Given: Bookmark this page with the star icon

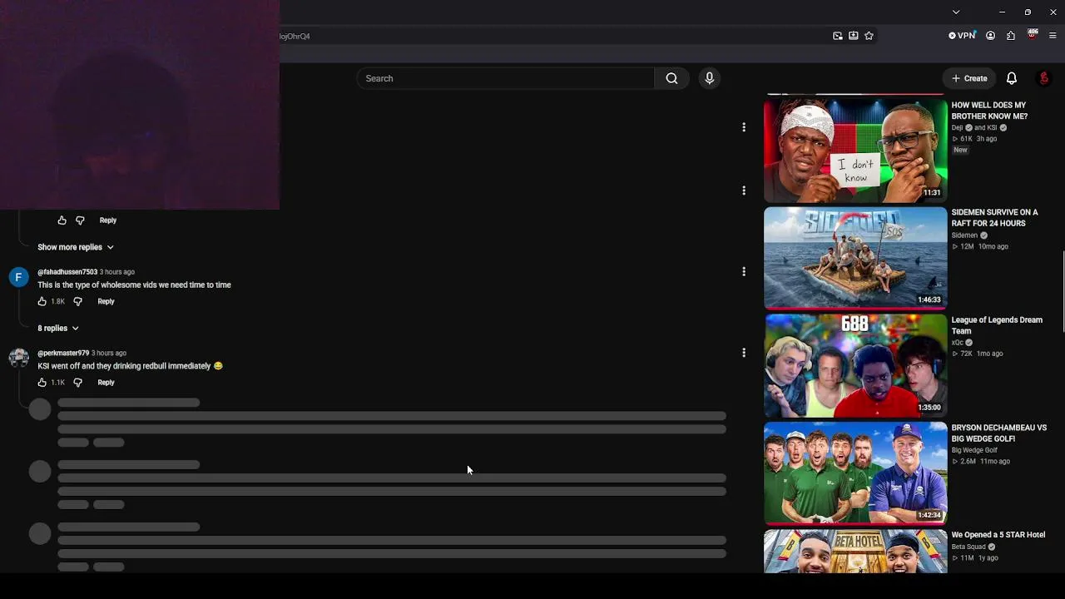Looking at the screenshot, I should [x=869, y=36].
